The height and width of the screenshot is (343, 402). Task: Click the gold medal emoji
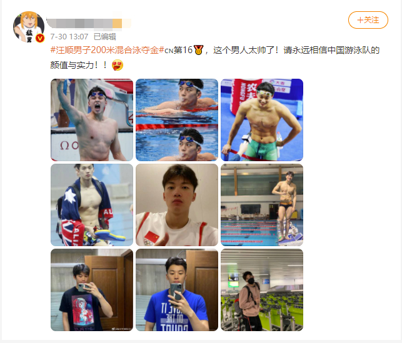point(198,50)
